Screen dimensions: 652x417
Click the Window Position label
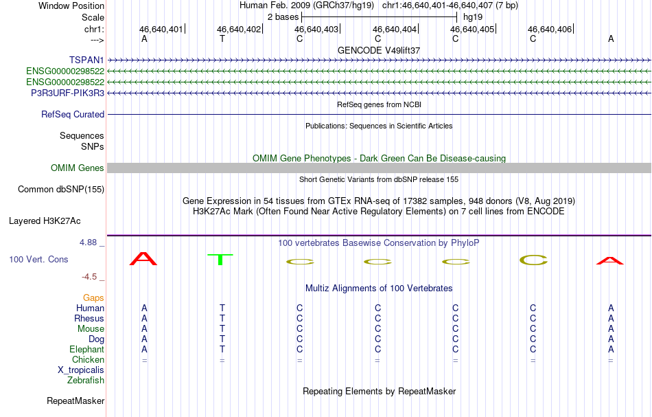[71, 5]
